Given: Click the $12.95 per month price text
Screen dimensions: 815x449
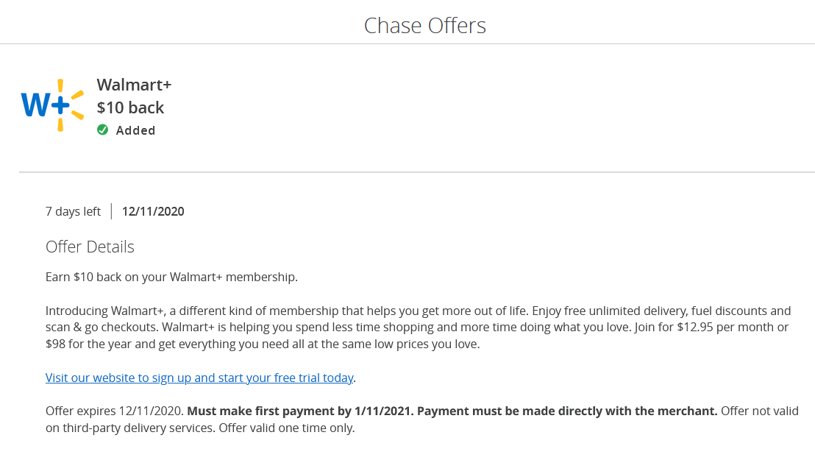Looking at the screenshot, I should [x=710, y=327].
